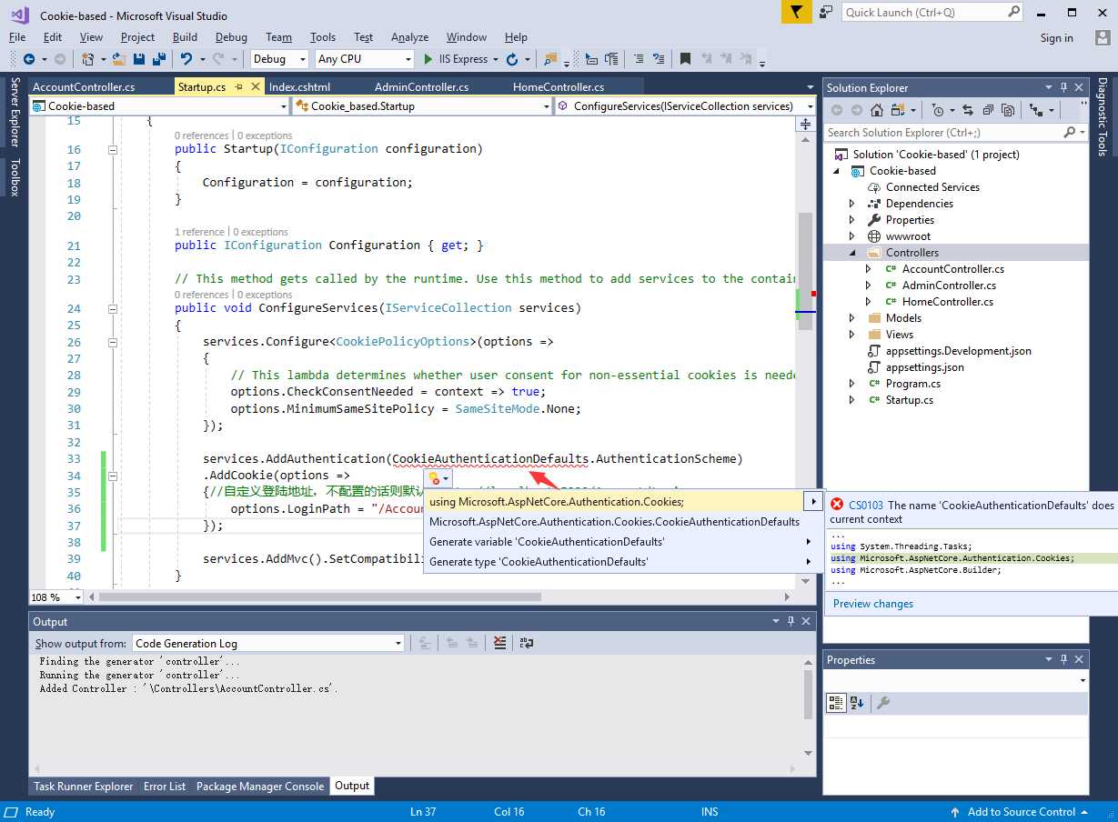This screenshot has height=822, width=1118.
Task: Click the Save Startup.cs floppy icon
Action: [x=140, y=59]
